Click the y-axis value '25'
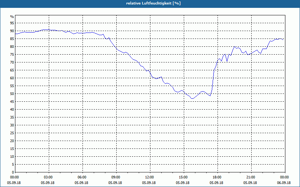Image resolution: width=300 pixels, height=187 pixels. tap(12, 133)
